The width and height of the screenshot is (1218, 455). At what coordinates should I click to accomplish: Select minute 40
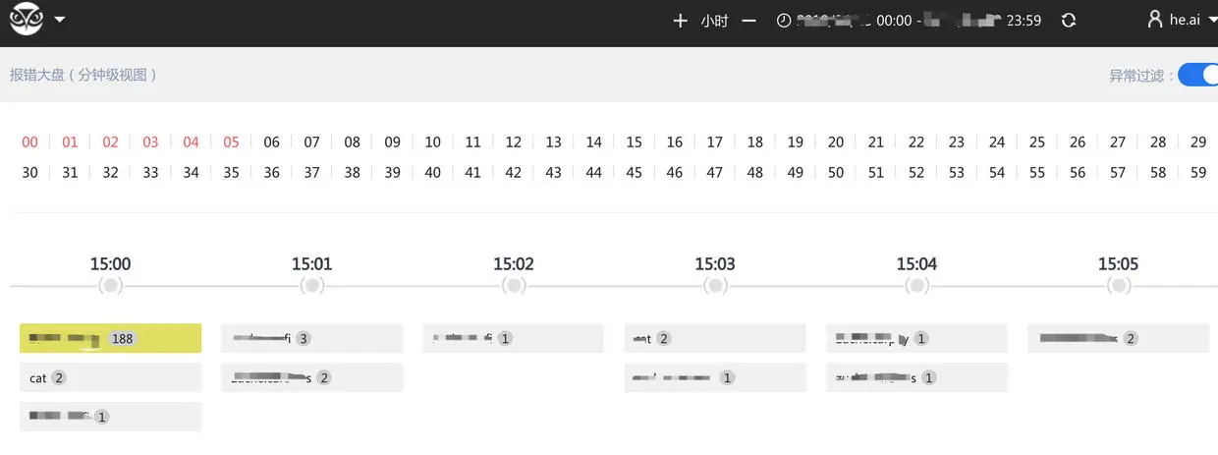pyautogui.click(x=433, y=173)
